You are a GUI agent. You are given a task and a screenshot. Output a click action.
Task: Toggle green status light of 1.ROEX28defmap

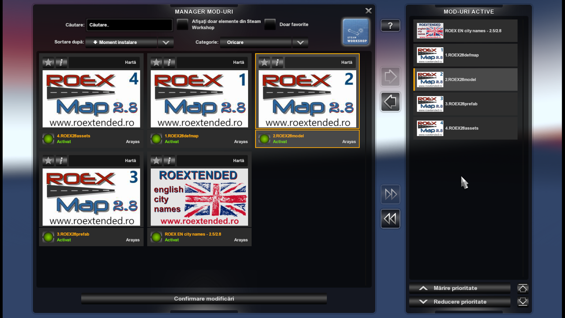pos(156,139)
